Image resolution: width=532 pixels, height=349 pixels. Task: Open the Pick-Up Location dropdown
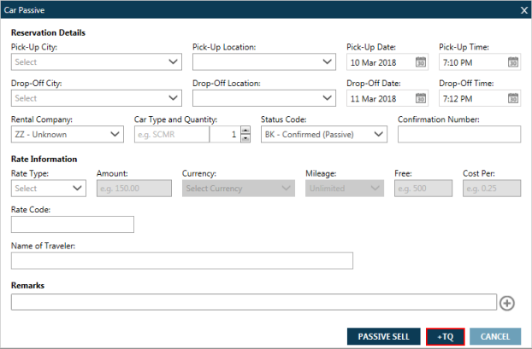coord(327,62)
